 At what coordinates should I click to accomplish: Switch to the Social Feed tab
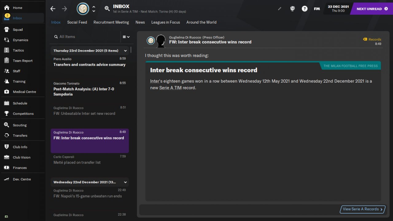(x=77, y=22)
